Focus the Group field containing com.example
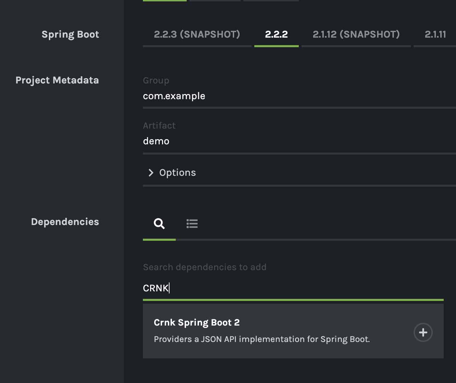 tap(299, 96)
